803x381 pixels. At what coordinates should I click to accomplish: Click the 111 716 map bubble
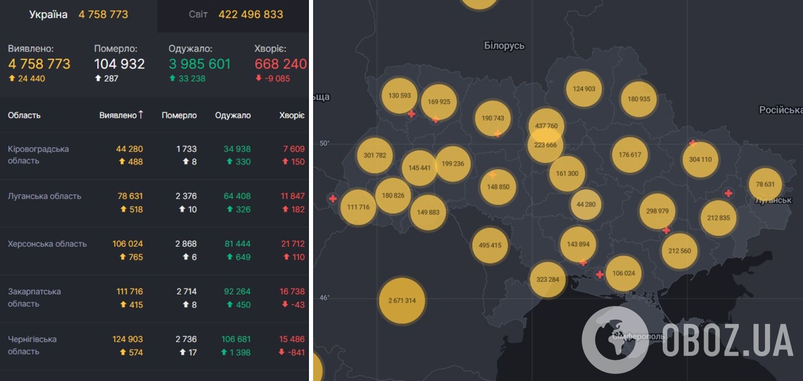pos(358,207)
